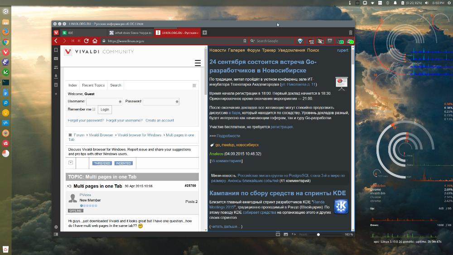Select the LINUX.ORG.RU tab

pos(178,33)
